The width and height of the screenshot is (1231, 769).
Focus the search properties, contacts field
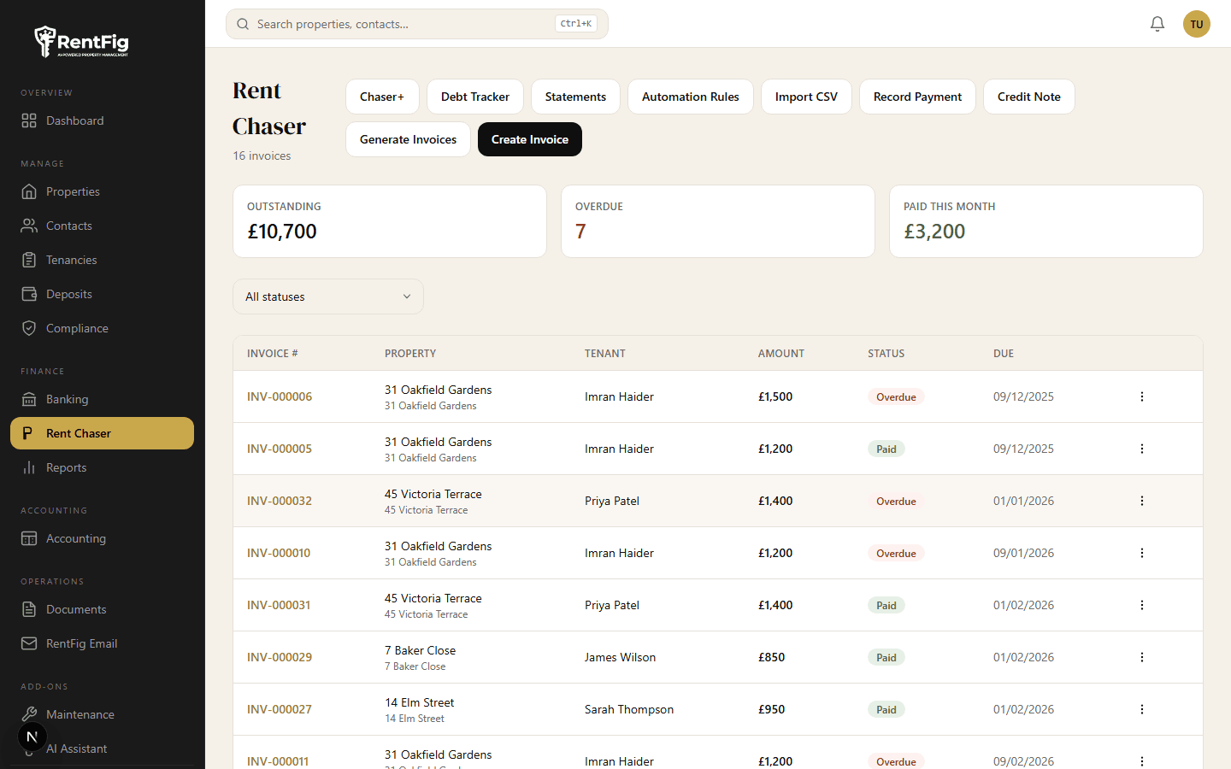(402, 24)
